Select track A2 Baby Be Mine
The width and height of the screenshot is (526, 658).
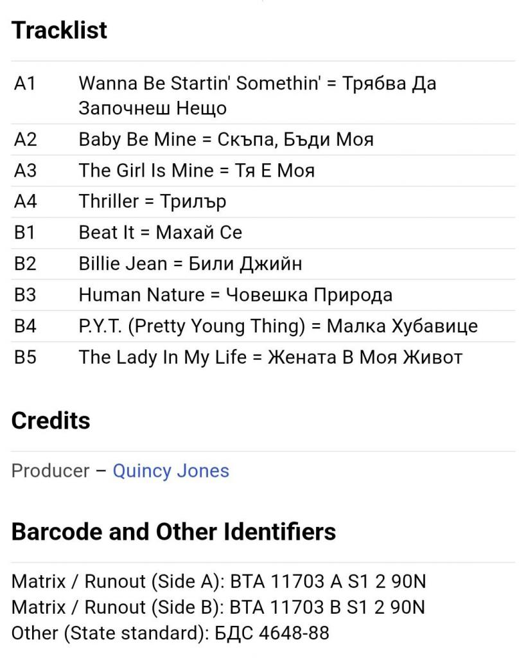(x=263, y=139)
